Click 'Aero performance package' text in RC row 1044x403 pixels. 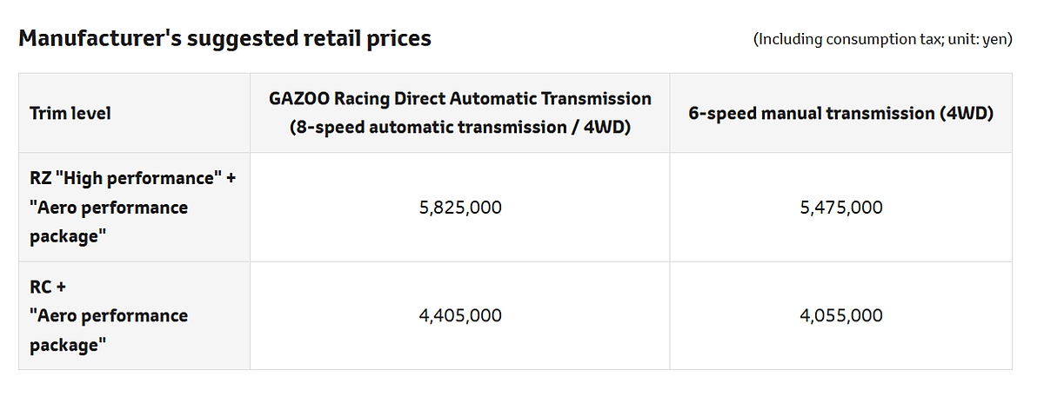tap(109, 330)
